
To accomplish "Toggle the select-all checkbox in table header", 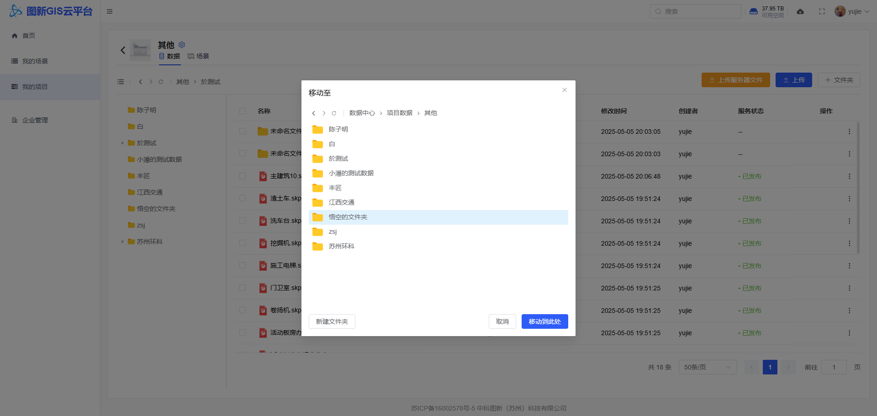I will tap(243, 111).
